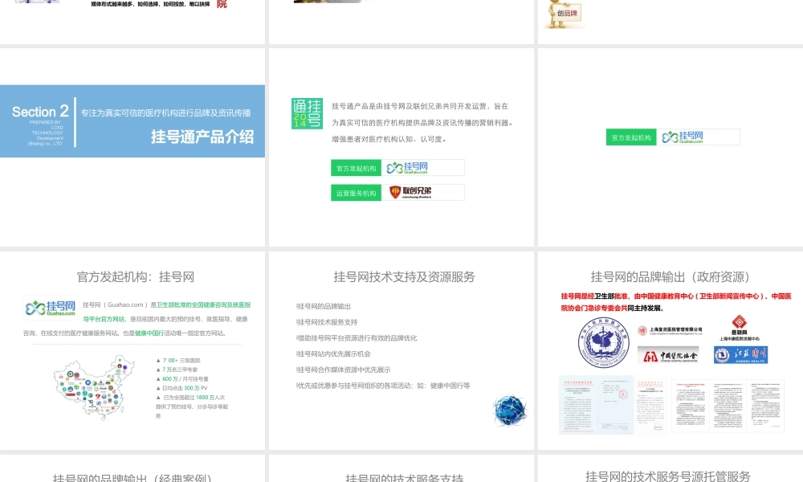Image resolution: width=803 pixels, height=482 pixels.
Task: Click the statistic 已为全国超过1800万人次
Action: coord(190,398)
